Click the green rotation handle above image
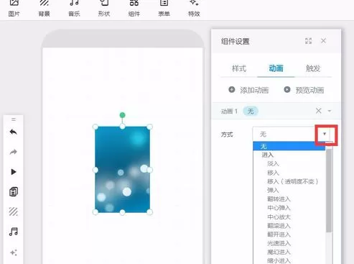Viewport: 354px width, 264px height. 122,115
